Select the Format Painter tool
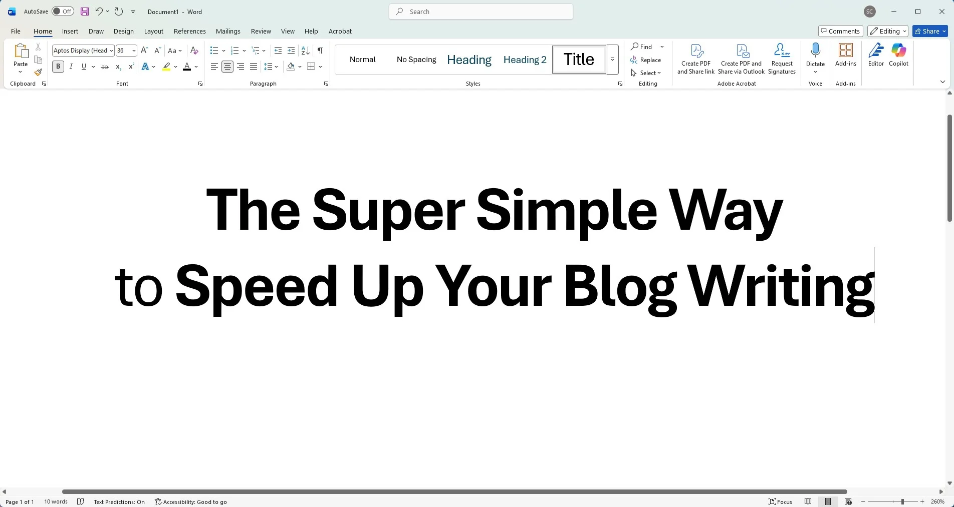 coord(38,72)
